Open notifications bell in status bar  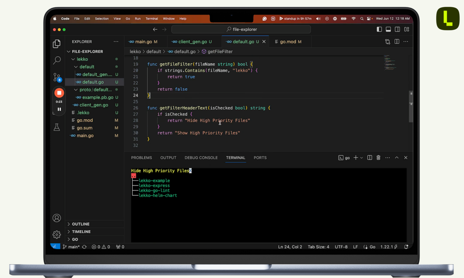pos(406,247)
